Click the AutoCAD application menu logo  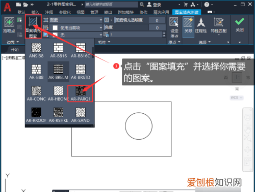(x=7, y=7)
